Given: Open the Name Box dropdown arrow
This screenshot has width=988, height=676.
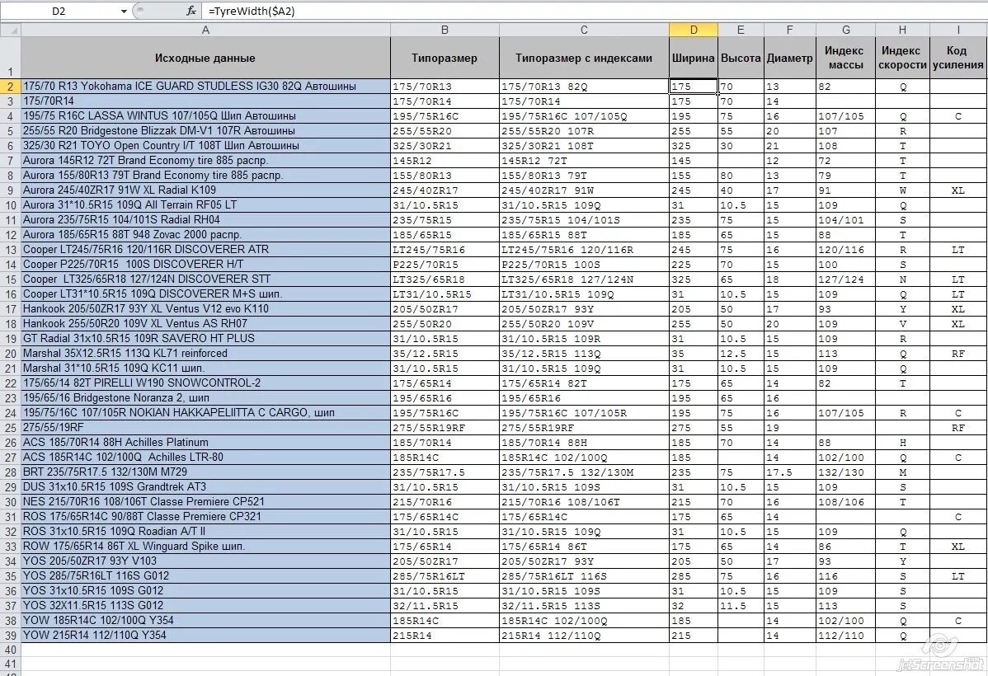Looking at the screenshot, I should click(124, 12).
